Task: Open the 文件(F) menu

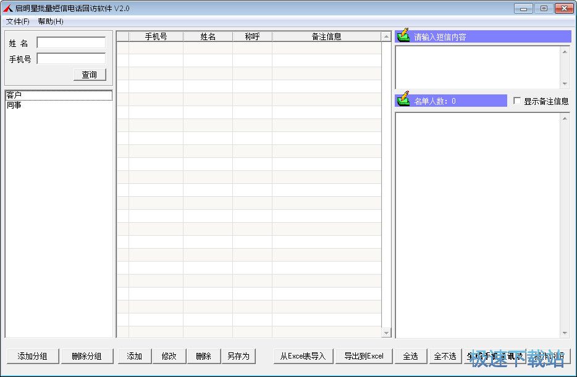Action: [18, 22]
